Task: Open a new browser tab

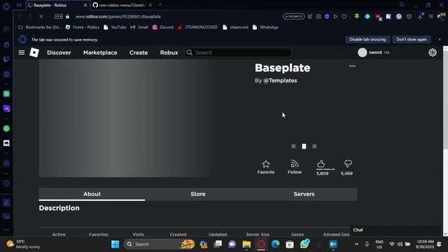Action: [160, 5]
